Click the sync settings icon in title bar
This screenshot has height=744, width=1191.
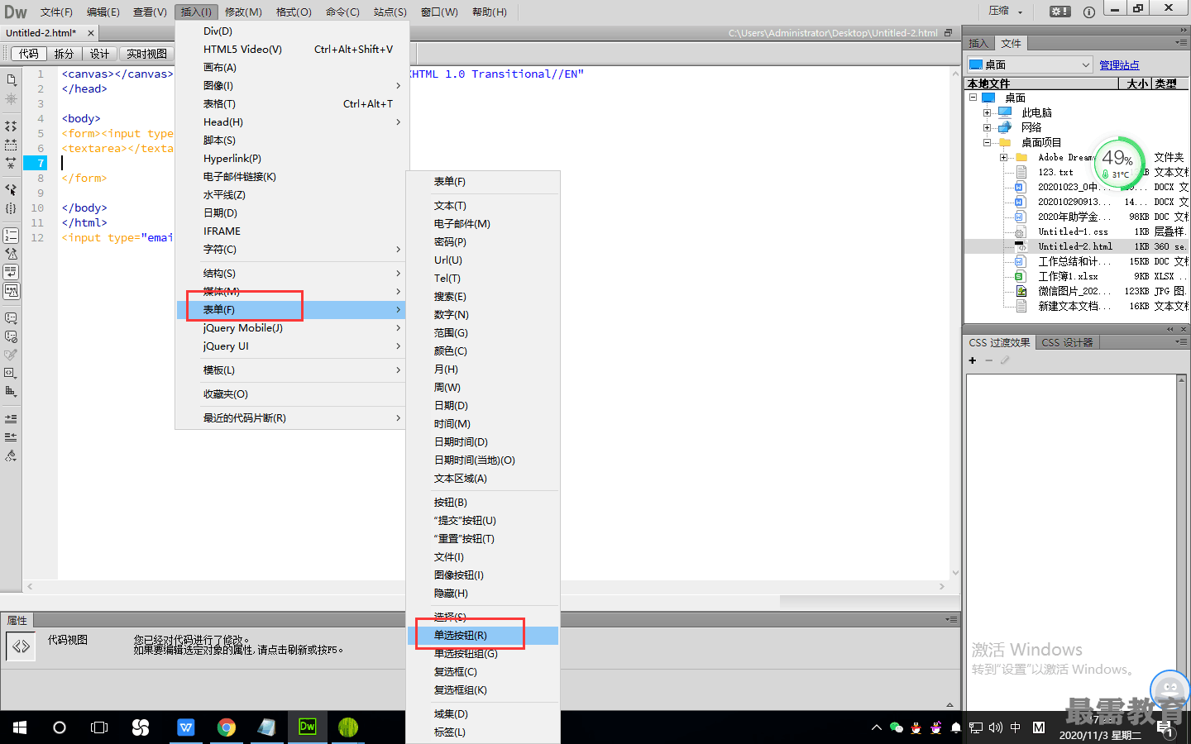point(1059,12)
